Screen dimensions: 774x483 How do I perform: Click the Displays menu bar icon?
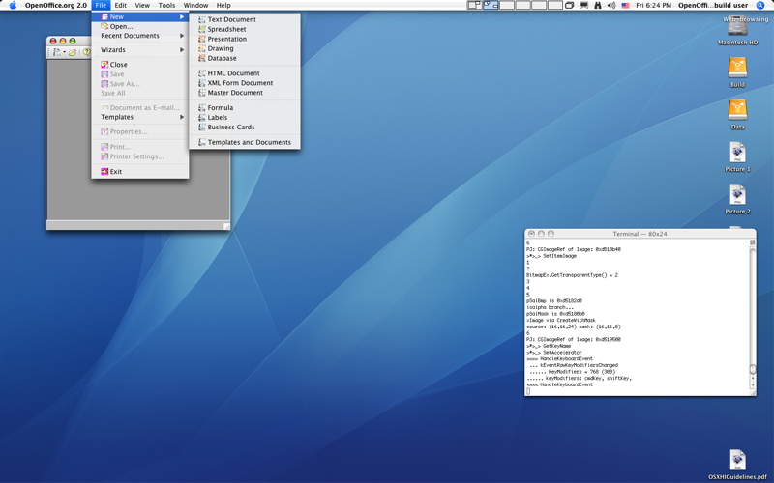[x=583, y=6]
